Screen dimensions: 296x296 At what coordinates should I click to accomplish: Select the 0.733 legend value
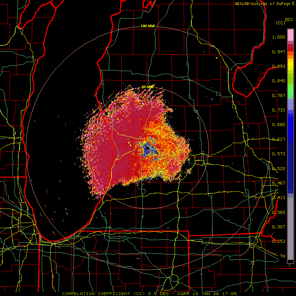(279, 110)
